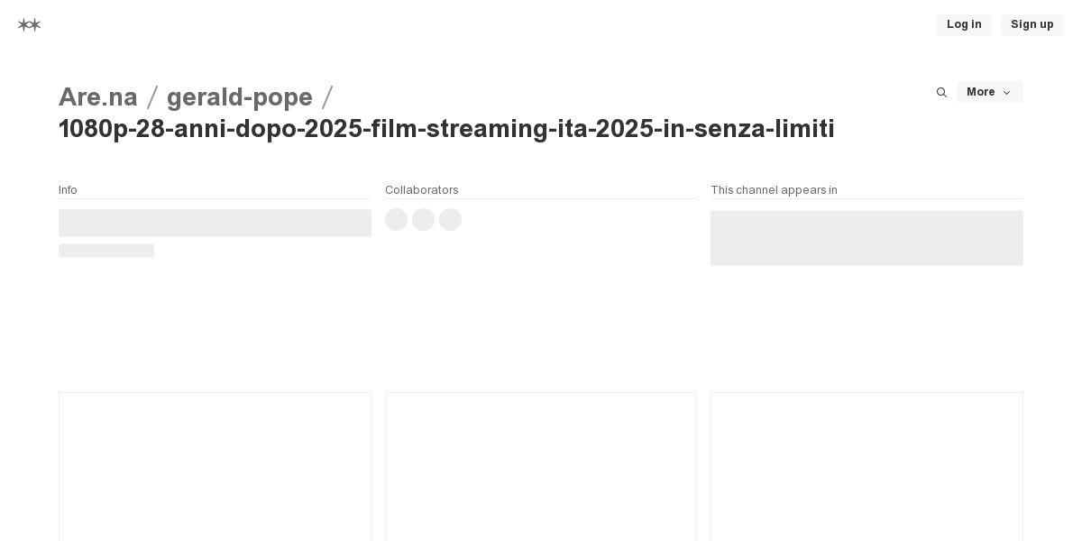Image resolution: width=1082 pixels, height=541 pixels.
Task: Click third collaborator avatar placeholder
Action: point(450,220)
